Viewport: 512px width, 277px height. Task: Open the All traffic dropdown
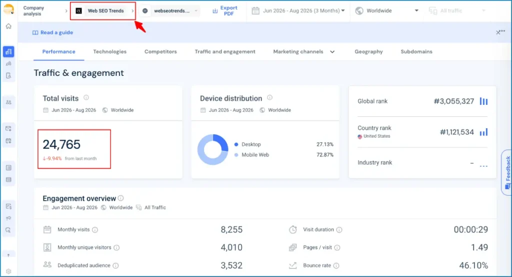[457, 11]
